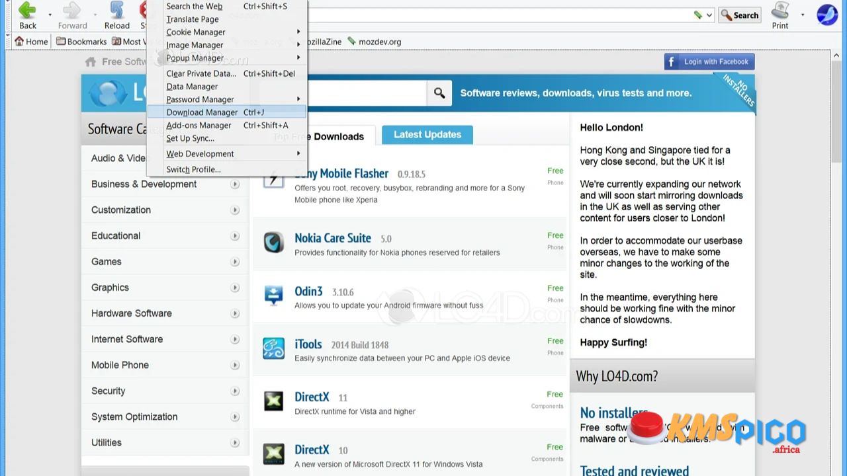Open Password Manager submenu

point(226,99)
